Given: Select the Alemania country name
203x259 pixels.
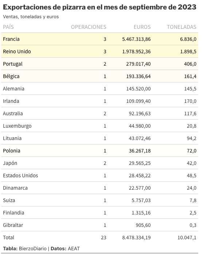Looking at the screenshot, I should [13, 89].
